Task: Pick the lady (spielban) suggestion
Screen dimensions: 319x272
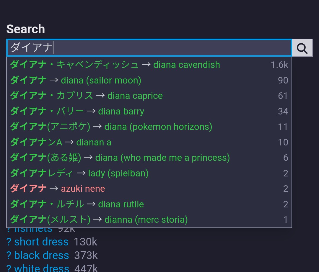Action: coord(149,173)
